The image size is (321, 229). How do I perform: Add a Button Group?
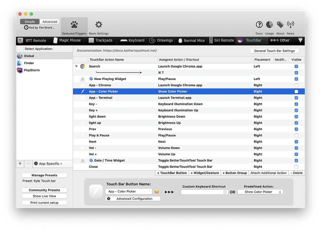point(235,173)
